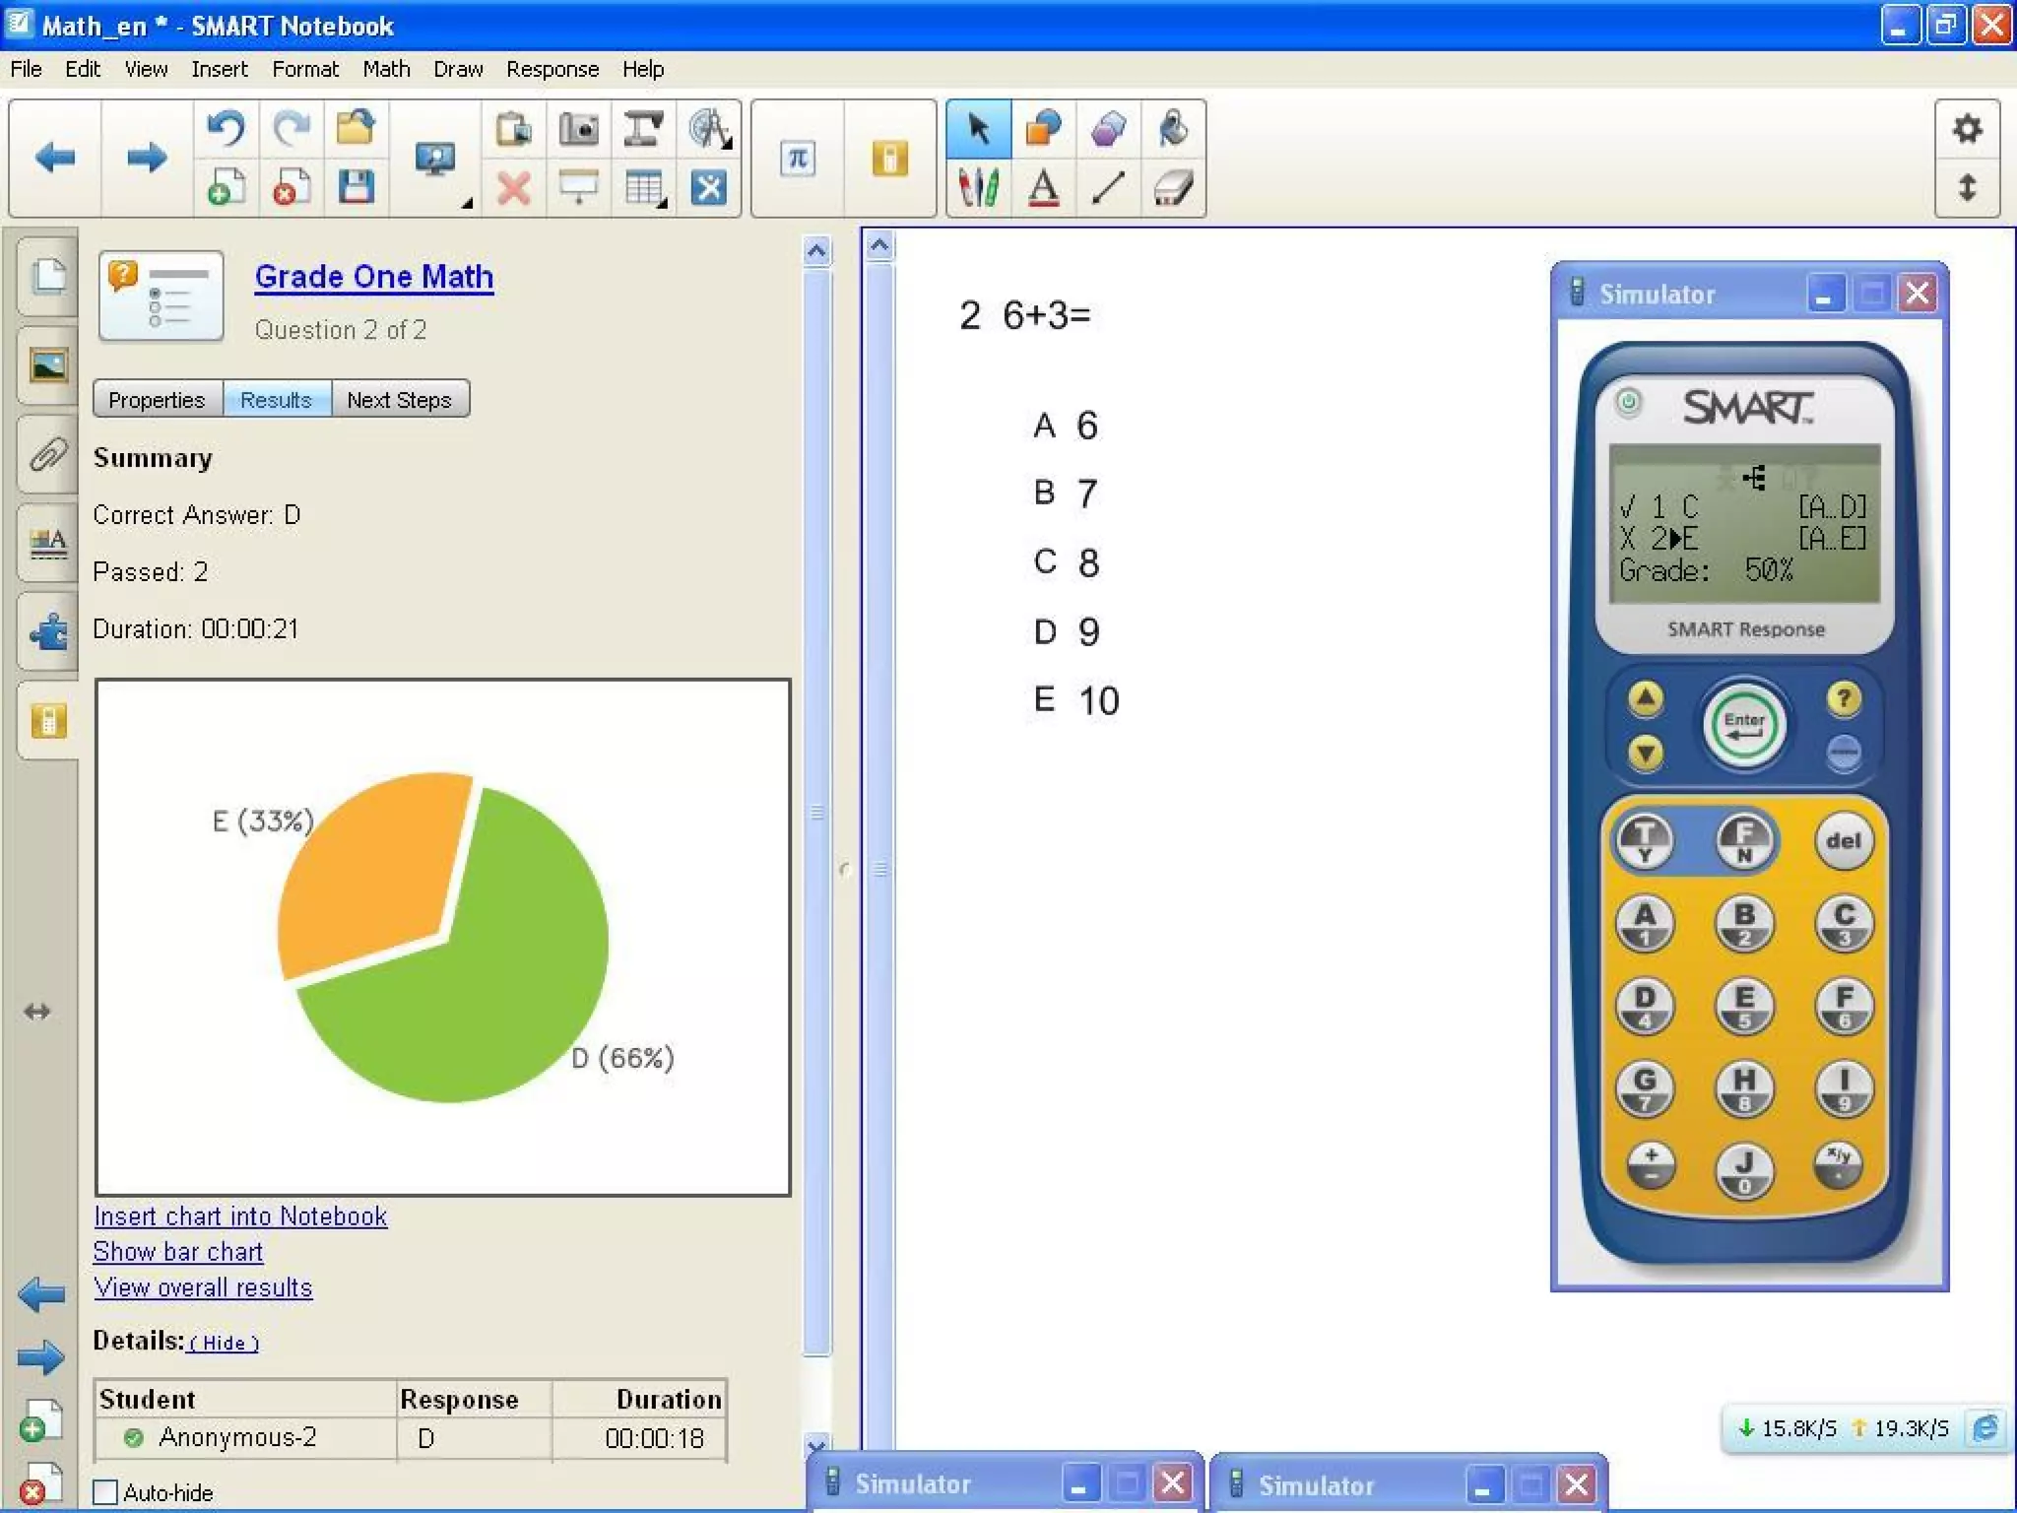Enable the Auto-hide checkbox
Image resolution: width=2017 pixels, height=1513 pixels.
coord(105,1491)
